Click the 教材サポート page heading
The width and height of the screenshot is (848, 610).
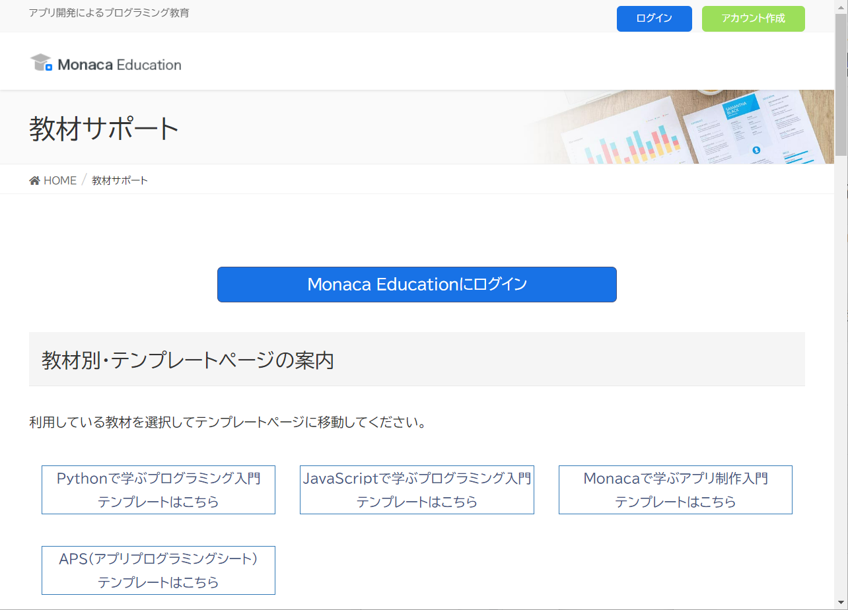coord(102,128)
